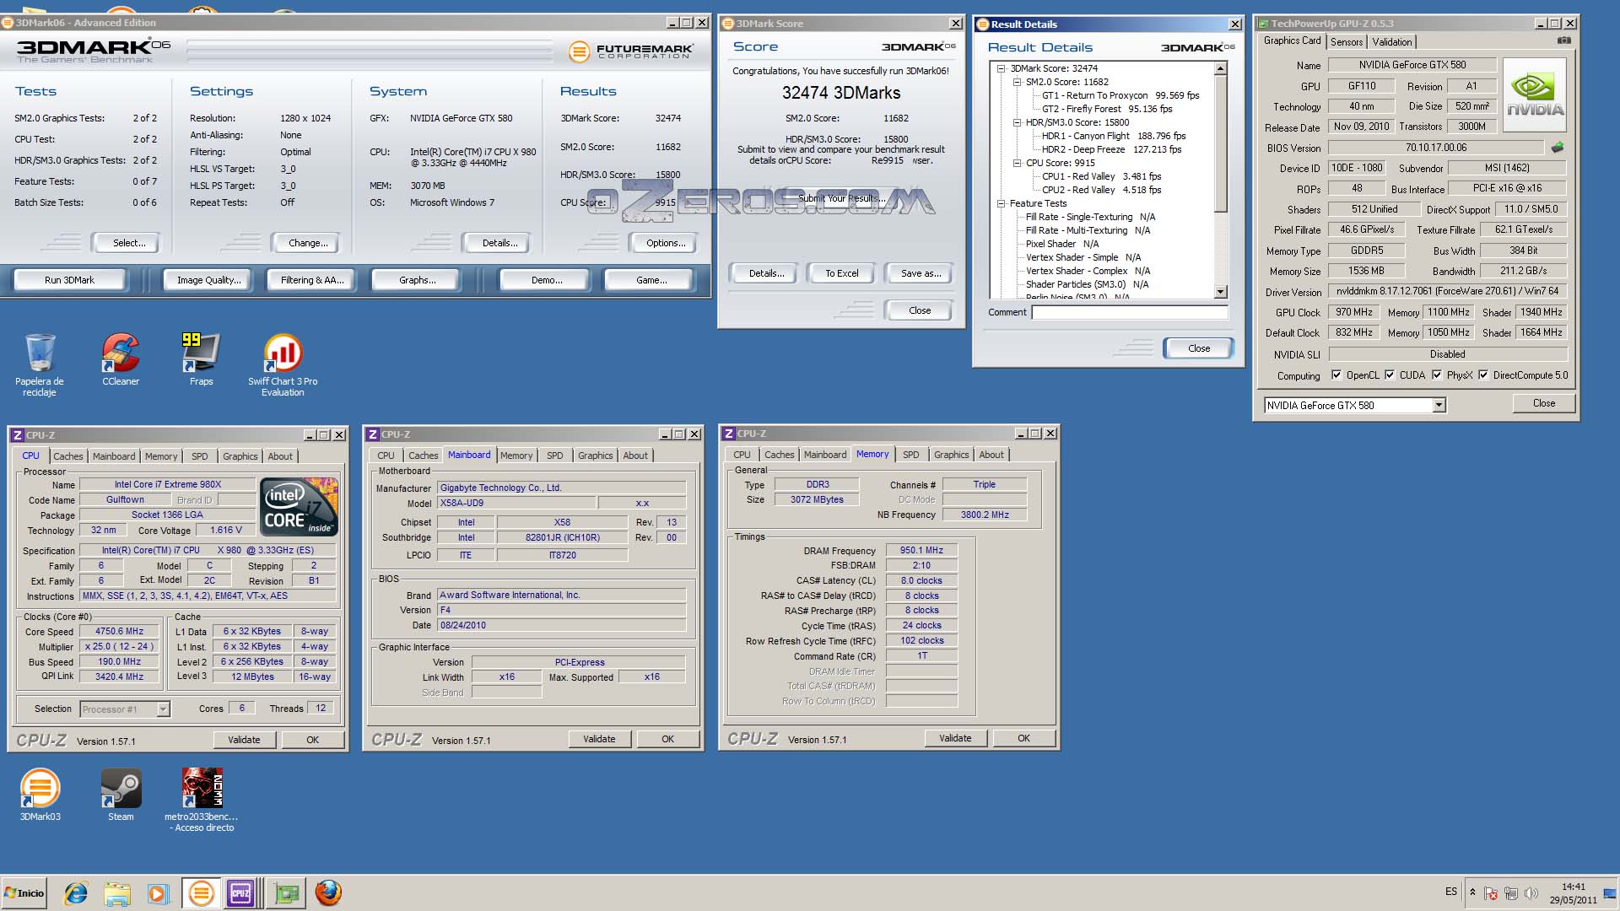Viewport: 1620px width, 911px height.
Task: Click the vertical scrollbar thumb in Result Details
Action: [1220, 143]
